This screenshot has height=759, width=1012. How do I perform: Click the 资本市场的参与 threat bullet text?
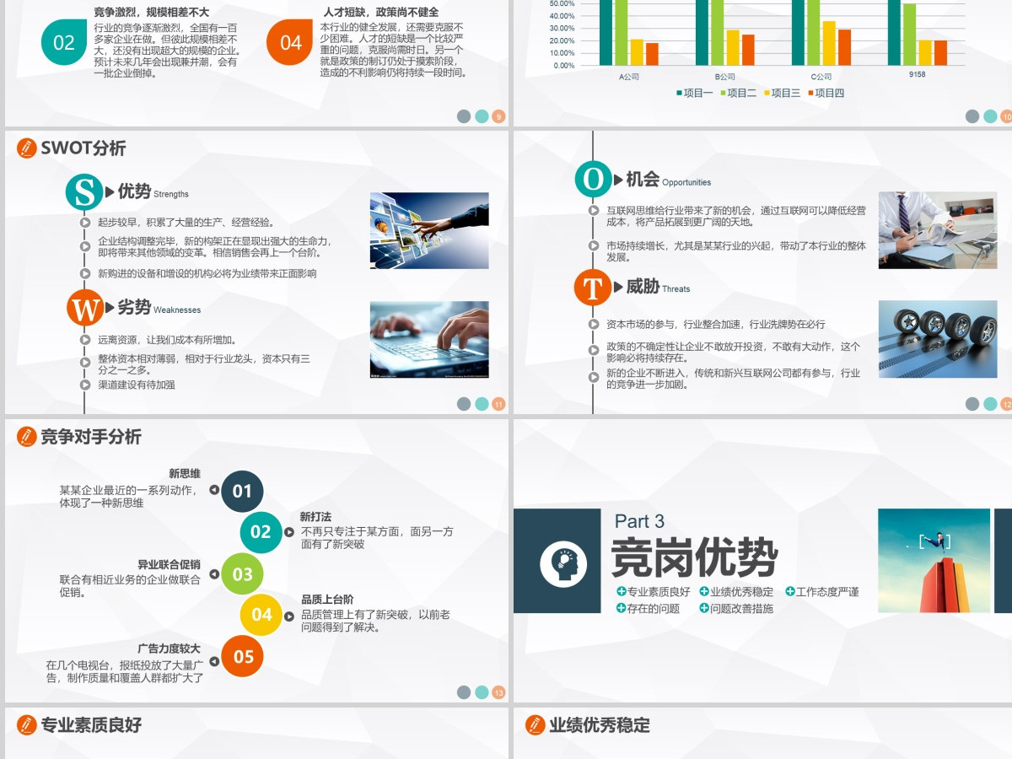(716, 324)
